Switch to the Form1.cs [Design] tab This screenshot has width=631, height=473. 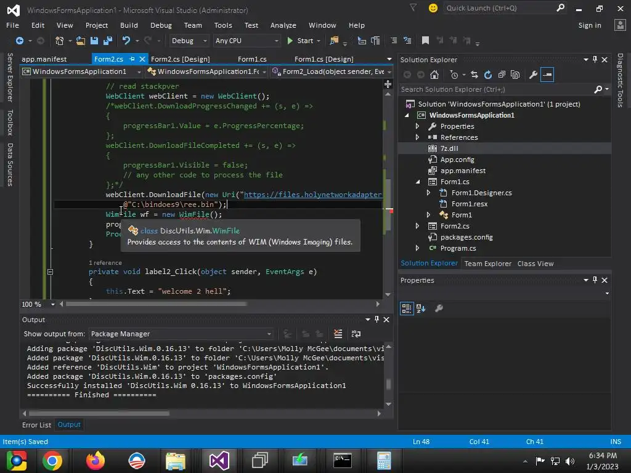coord(324,59)
